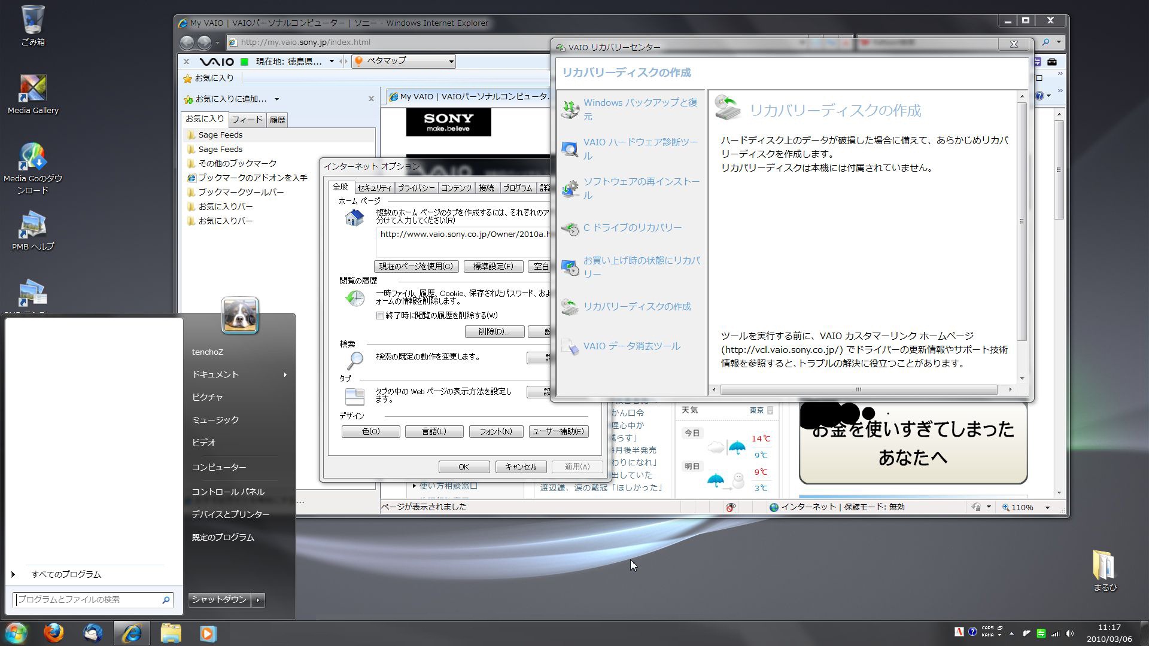Viewport: 1149px width, 646px height.
Task: Open the media player taskbar icon
Action: pyautogui.click(x=208, y=633)
